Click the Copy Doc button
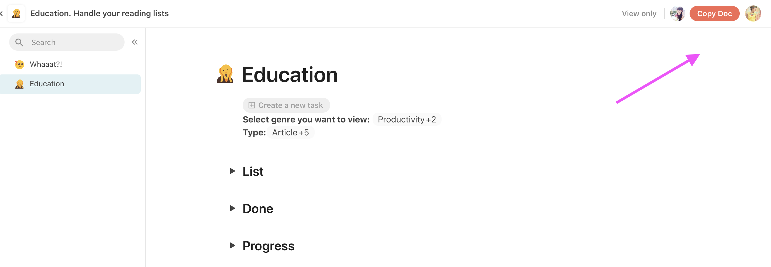The height and width of the screenshot is (267, 771). pos(715,13)
